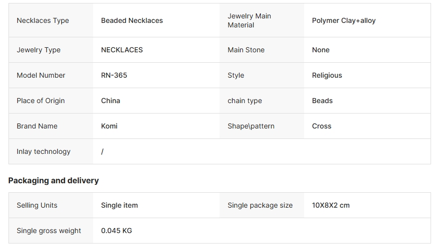Viewport: 444px width, 250px height.
Task: Select the model number RN-365
Action: 114,75
